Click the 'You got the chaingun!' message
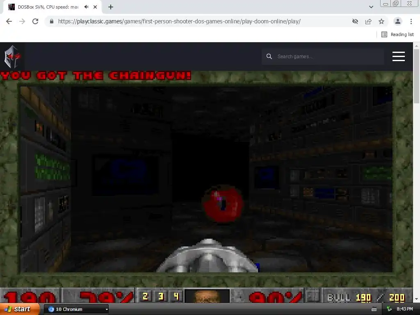420x315 pixels. pyautogui.click(x=96, y=76)
